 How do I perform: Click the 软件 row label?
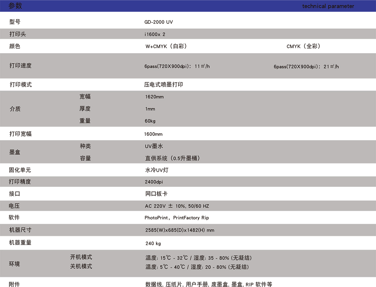[x=14, y=217]
